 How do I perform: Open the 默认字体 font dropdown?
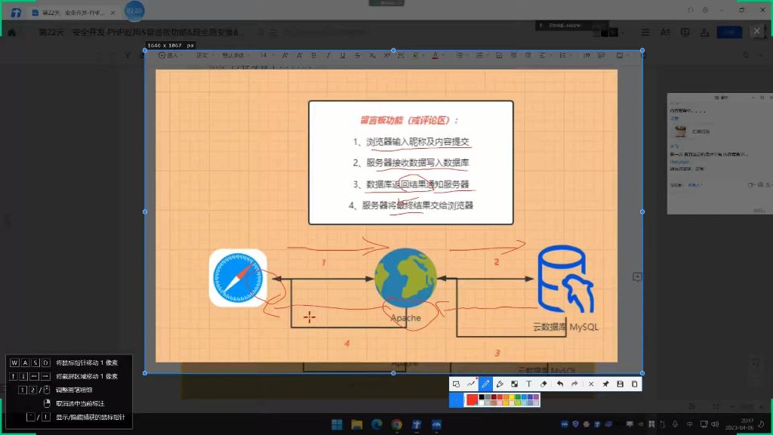click(x=236, y=56)
